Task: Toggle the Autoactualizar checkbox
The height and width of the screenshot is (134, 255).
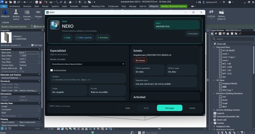Action: 52,70
